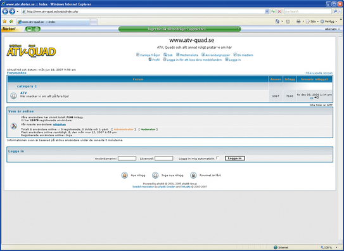Open the Verktyg tools menu

pyautogui.click(x=329, y=22)
